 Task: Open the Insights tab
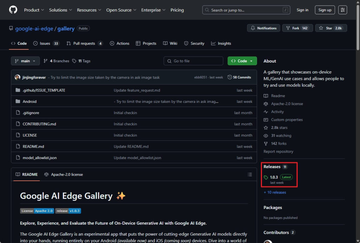[221, 43]
